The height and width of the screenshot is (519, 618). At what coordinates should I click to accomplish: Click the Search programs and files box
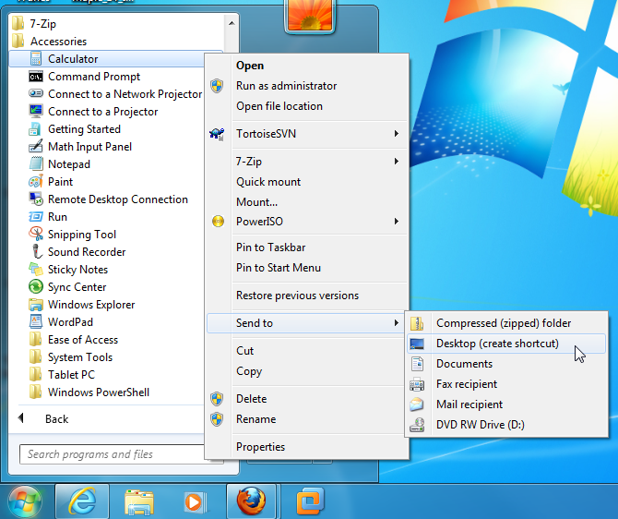coord(113,454)
